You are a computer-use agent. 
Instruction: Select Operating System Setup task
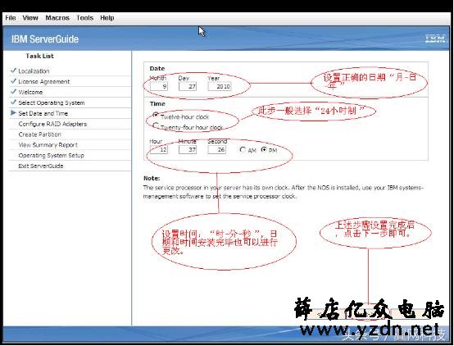pyautogui.click(x=52, y=155)
